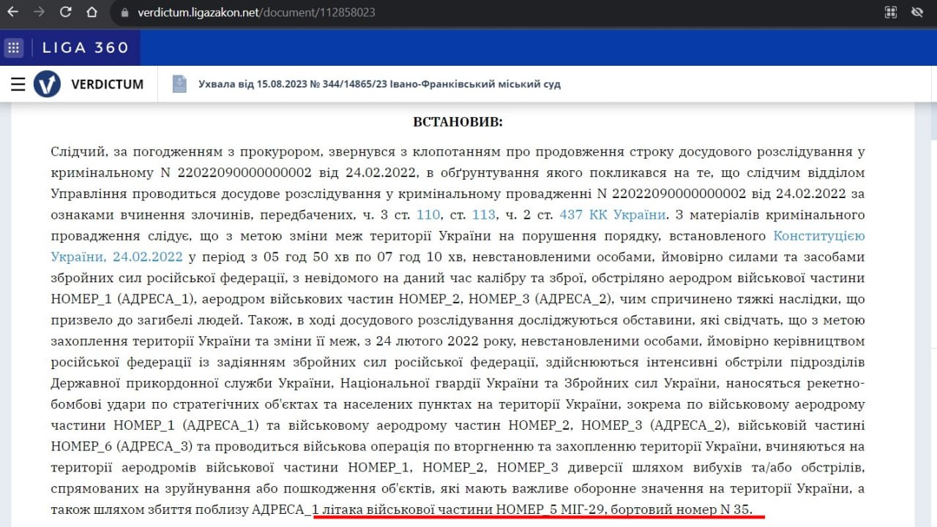Open the Конституцією link

pos(819,236)
